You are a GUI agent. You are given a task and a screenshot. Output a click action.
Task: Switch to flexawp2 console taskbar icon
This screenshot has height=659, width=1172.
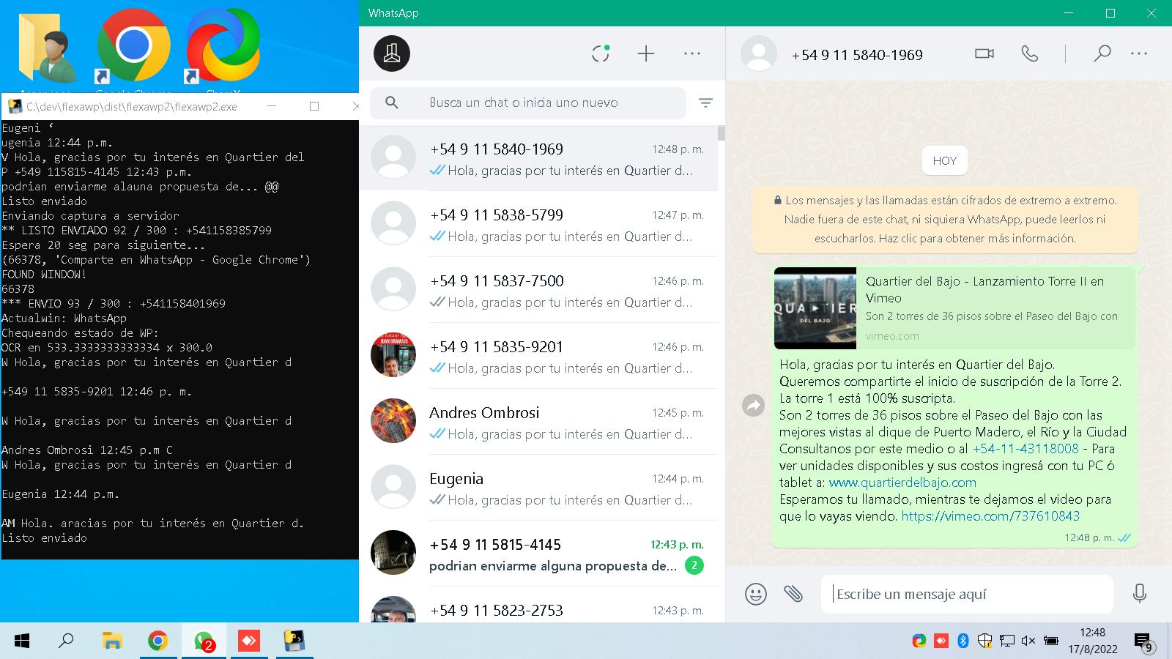(294, 641)
